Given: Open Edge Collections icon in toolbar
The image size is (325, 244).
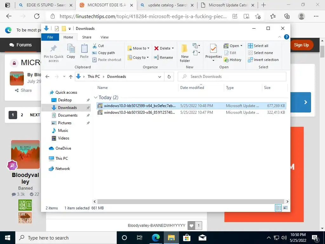Looking at the screenshot, I should (x=287, y=16).
